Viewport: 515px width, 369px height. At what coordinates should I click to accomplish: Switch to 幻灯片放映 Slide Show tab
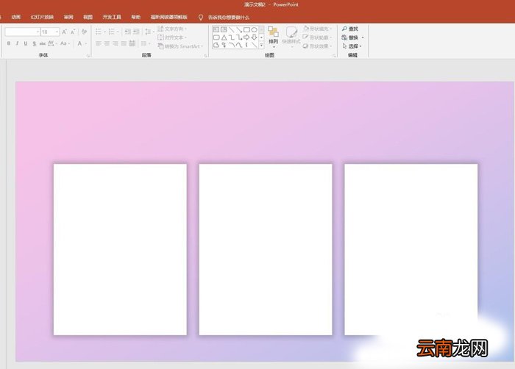pyautogui.click(x=42, y=17)
